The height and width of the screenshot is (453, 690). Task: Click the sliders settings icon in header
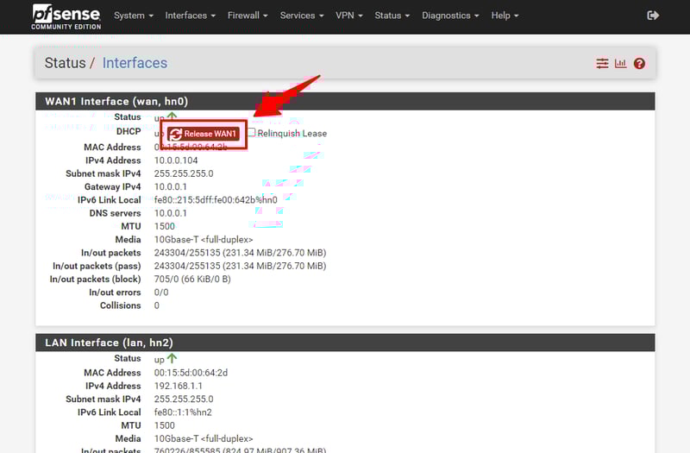tap(602, 64)
